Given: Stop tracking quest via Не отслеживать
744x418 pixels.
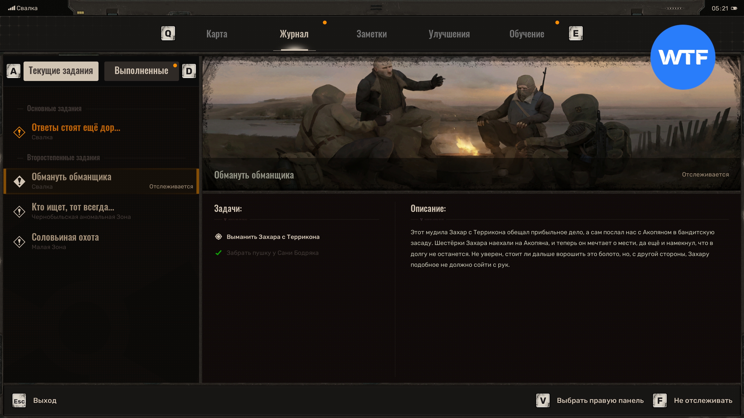Looking at the screenshot, I should coord(703,401).
